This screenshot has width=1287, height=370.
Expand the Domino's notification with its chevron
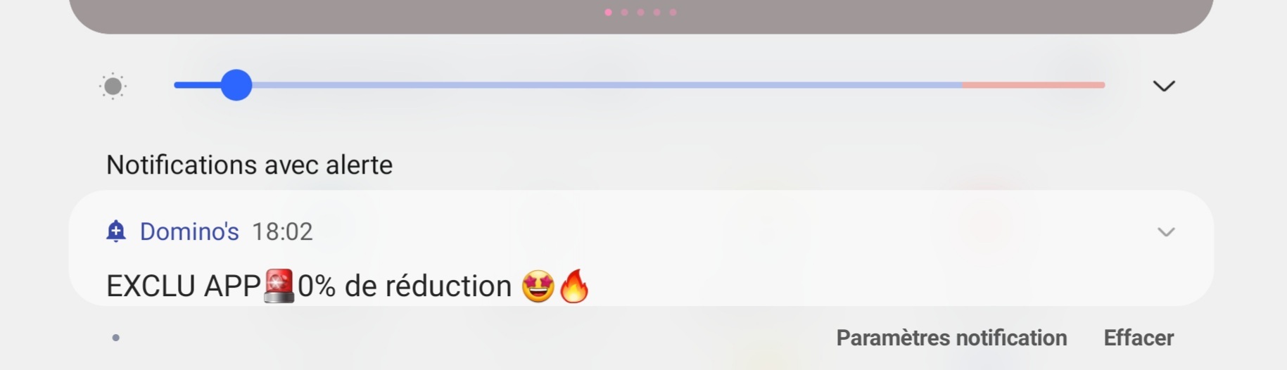click(1166, 231)
